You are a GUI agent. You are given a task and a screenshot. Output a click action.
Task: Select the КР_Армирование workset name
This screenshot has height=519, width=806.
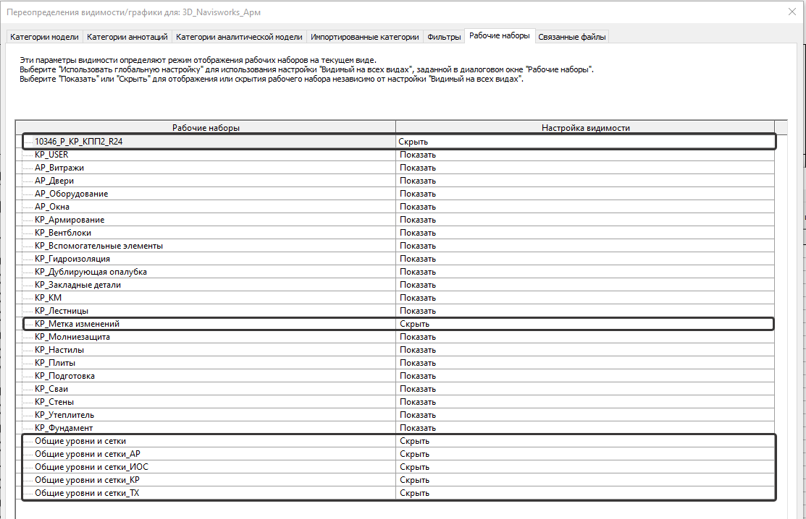click(70, 220)
